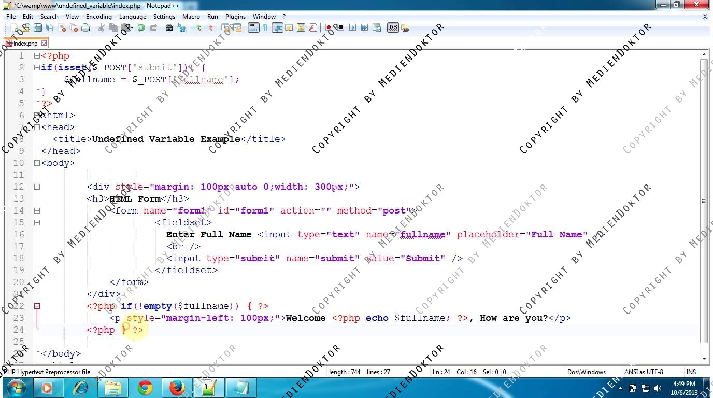713x398 pixels.
Task: Click the Paste toolbar icon
Action: (125, 27)
